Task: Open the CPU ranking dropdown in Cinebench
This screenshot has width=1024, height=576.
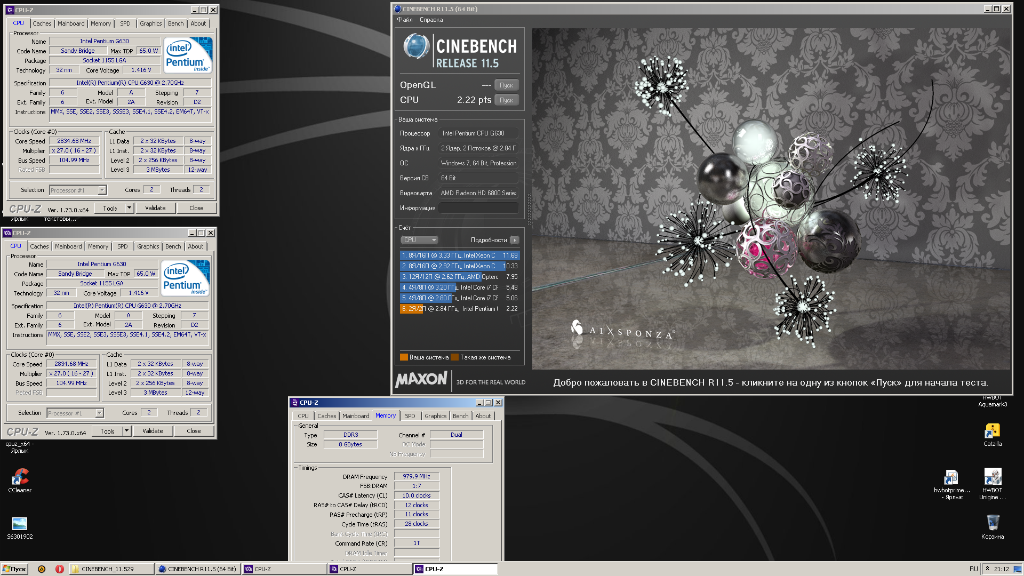Action: click(x=419, y=240)
